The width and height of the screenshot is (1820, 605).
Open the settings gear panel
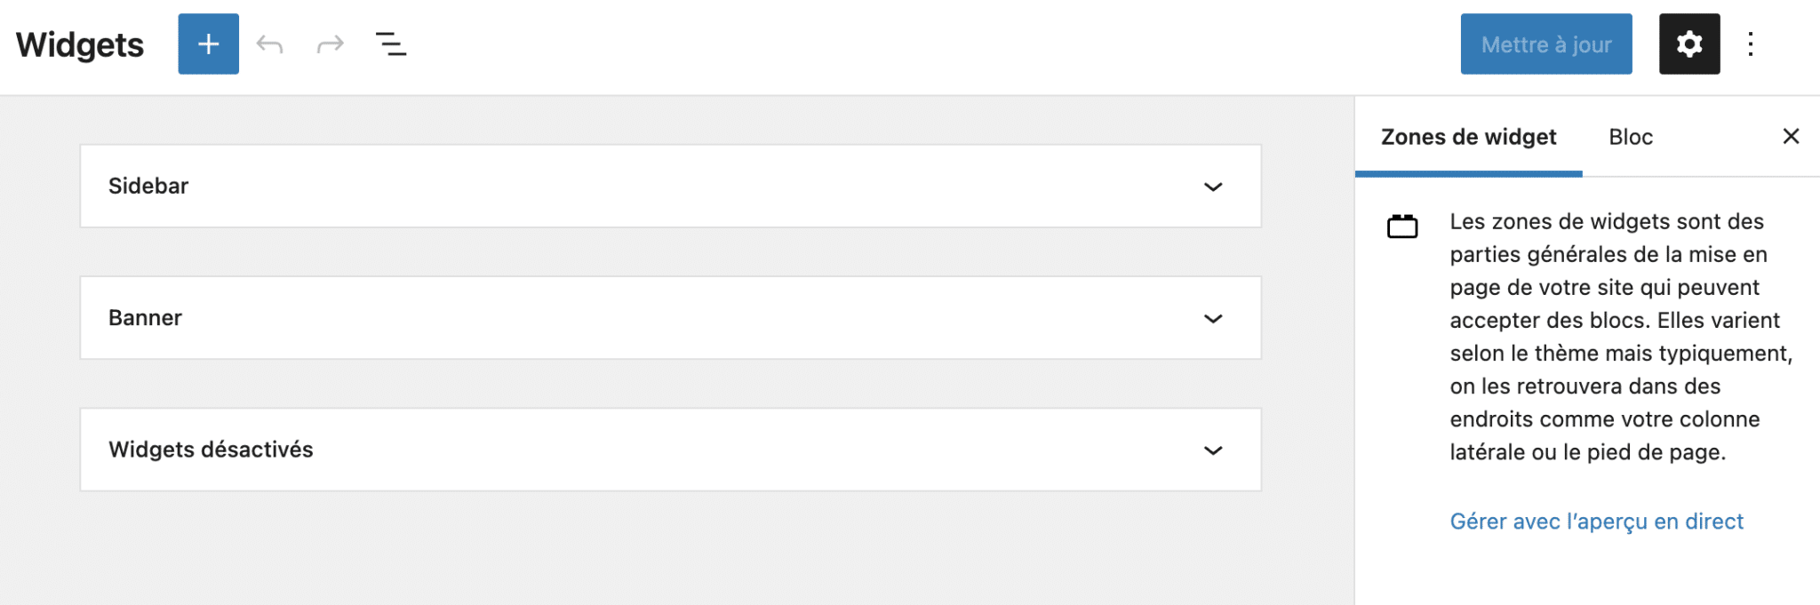(1688, 43)
